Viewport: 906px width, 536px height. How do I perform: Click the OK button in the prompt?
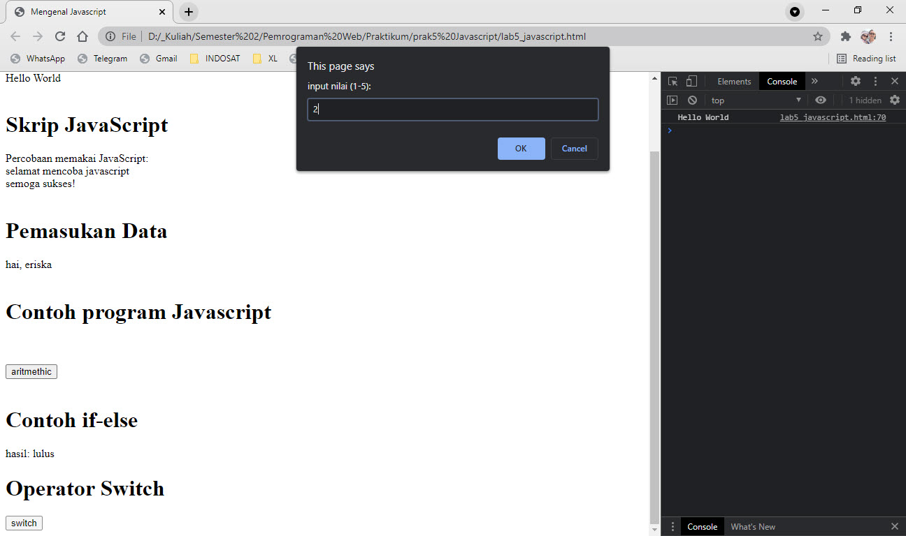pyautogui.click(x=521, y=148)
